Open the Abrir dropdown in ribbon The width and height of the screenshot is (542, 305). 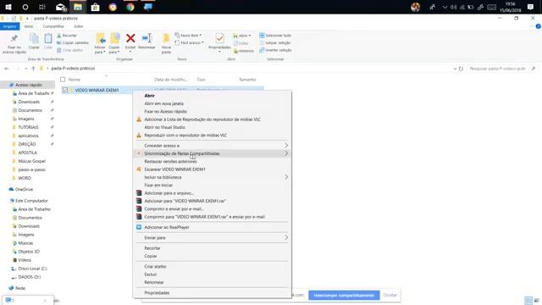242,36
